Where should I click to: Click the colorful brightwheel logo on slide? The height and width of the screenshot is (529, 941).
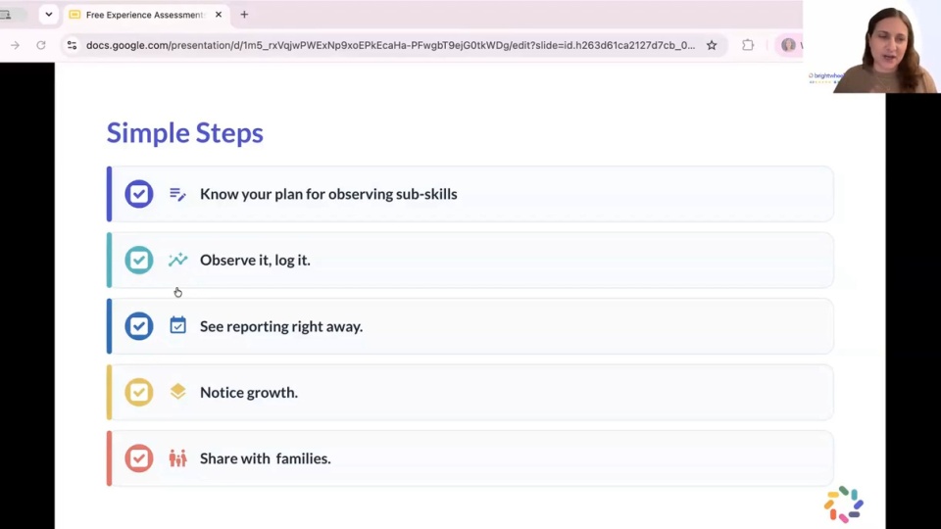point(844,505)
